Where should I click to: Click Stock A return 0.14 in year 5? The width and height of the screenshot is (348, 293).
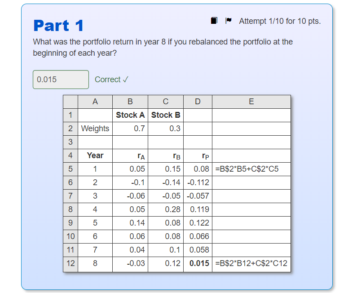tap(130, 223)
